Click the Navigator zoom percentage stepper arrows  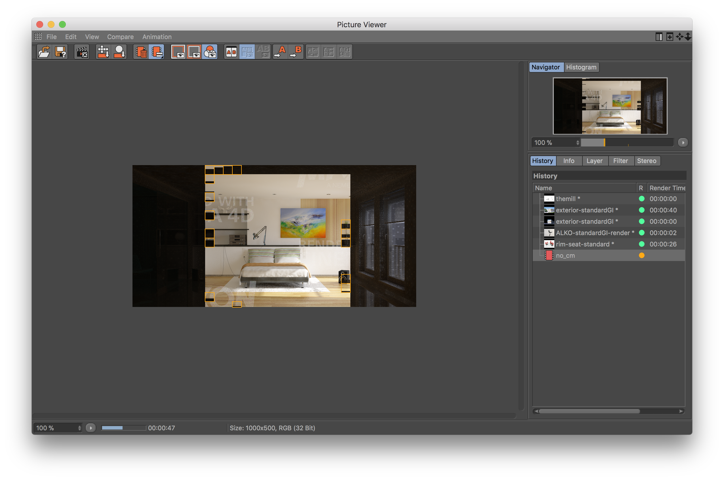click(577, 143)
